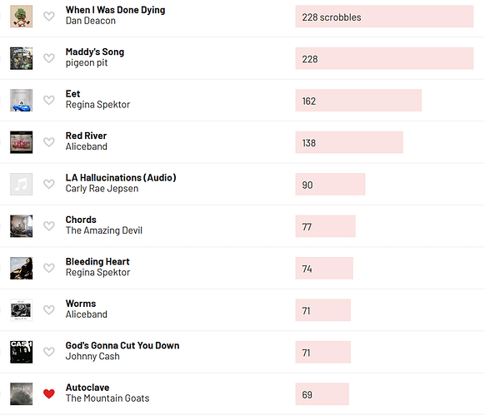The height and width of the screenshot is (415, 490).
Task: Click heart icon beside Red River
Action: (48, 142)
